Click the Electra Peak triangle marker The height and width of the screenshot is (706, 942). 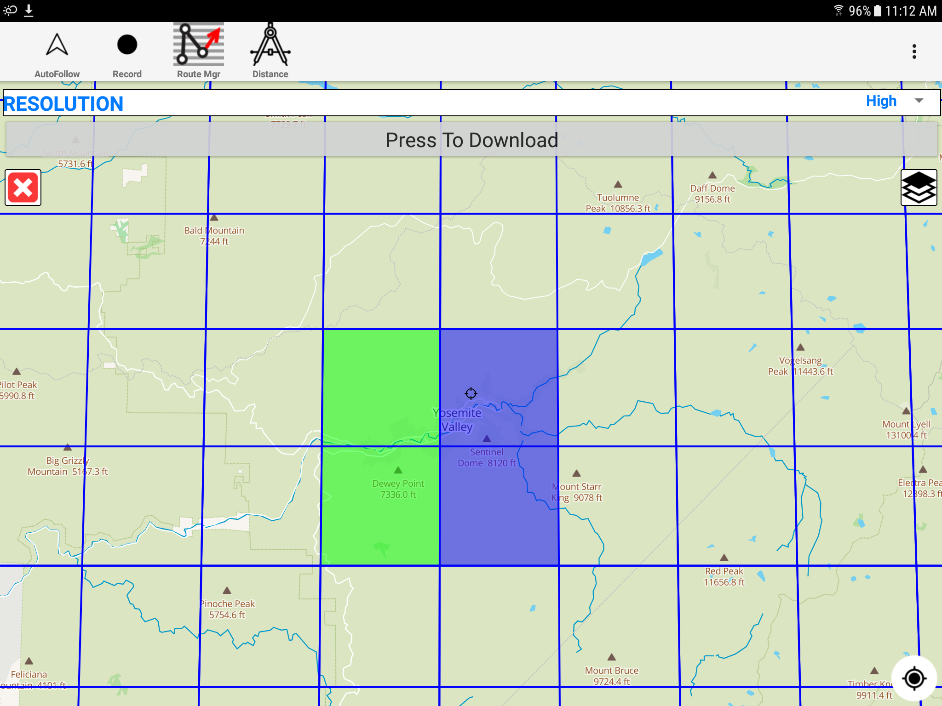coord(923,469)
